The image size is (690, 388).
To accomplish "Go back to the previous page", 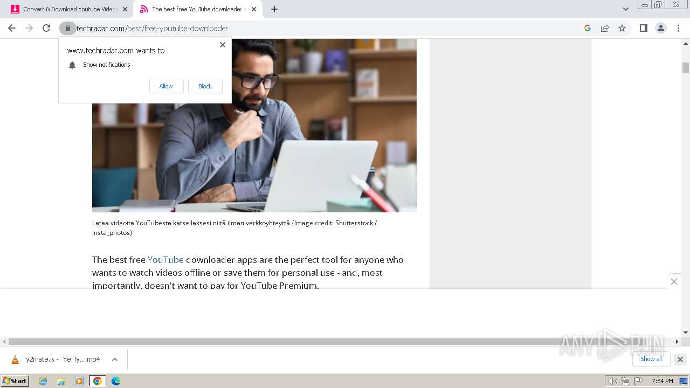I will 12,28.
